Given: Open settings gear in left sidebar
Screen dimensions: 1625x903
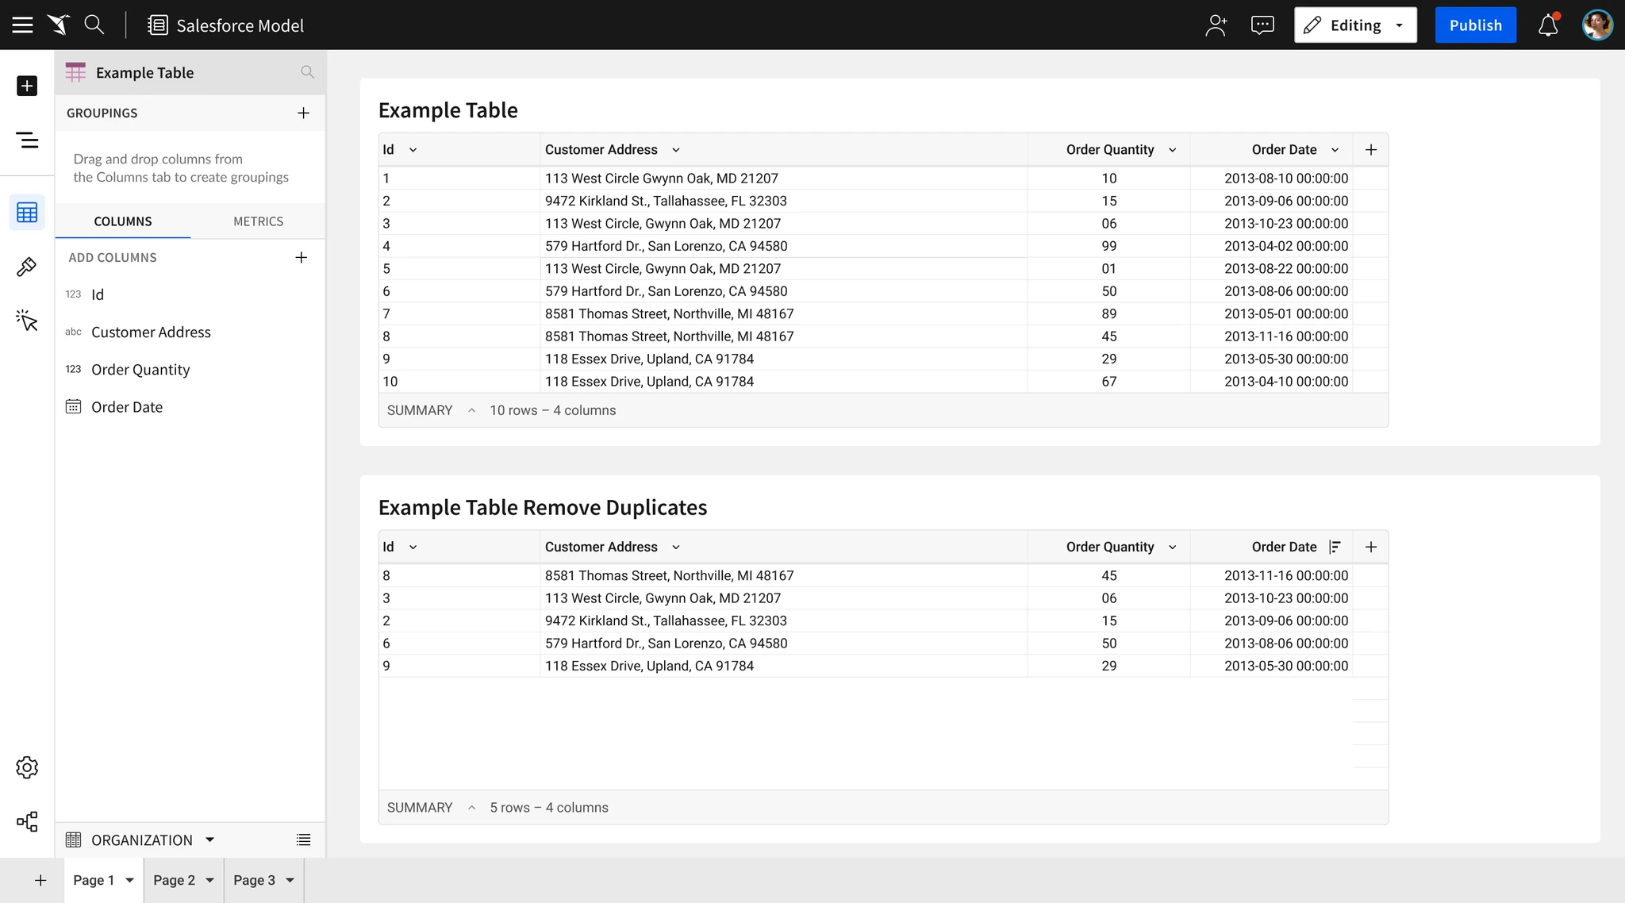Looking at the screenshot, I should coord(27,767).
